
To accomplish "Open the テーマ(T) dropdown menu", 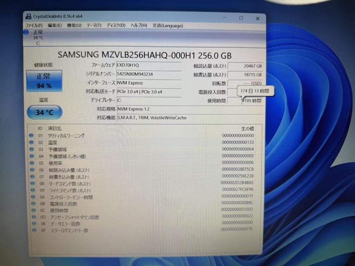I will (94, 25).
